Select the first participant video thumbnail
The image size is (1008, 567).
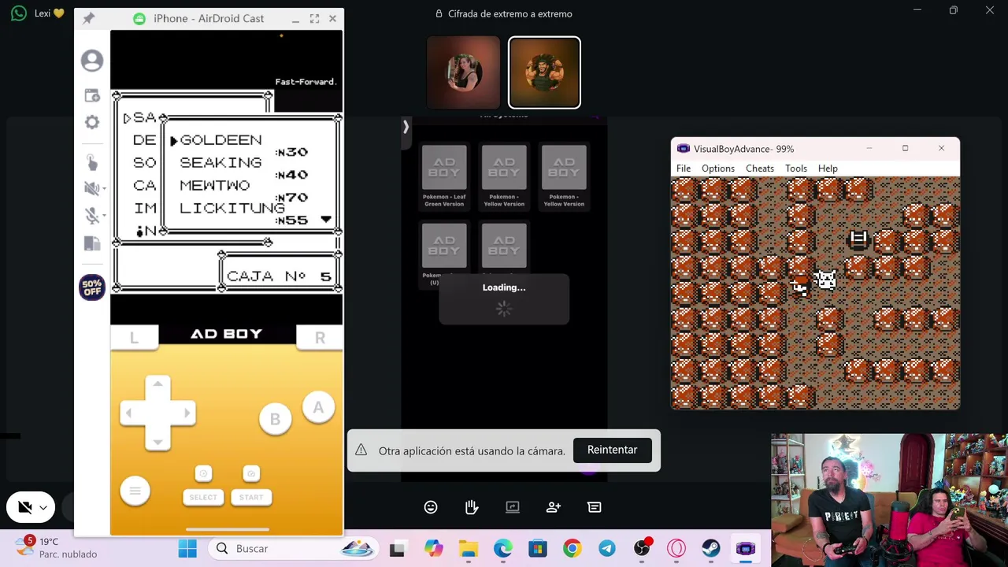pos(463,72)
